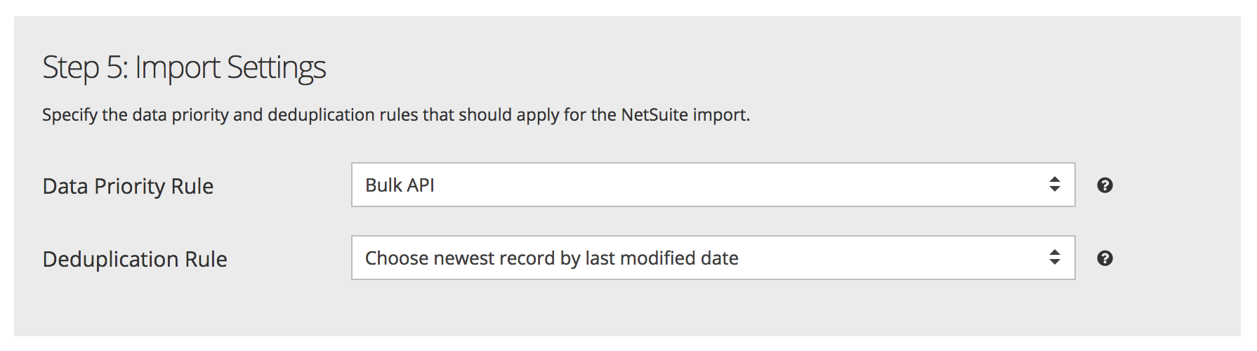This screenshot has width=1257, height=351.
Task: Click 'Choose newest record by last modified date'
Action: coord(551,258)
